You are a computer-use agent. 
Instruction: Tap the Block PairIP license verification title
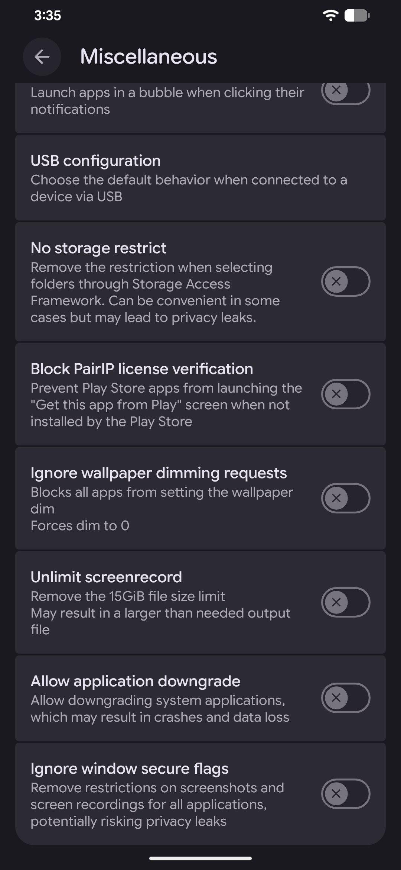[x=142, y=369]
